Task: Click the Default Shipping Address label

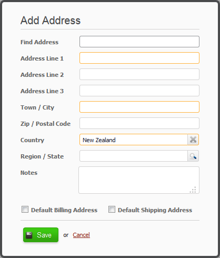Action: (x=155, y=210)
